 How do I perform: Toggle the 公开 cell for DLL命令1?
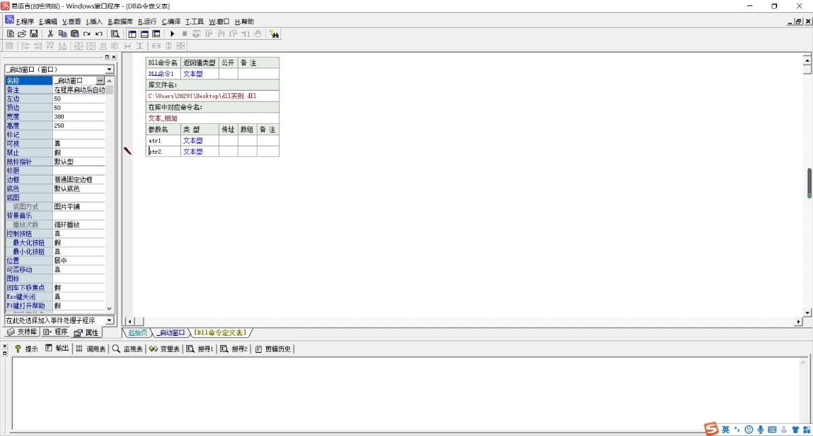click(228, 74)
